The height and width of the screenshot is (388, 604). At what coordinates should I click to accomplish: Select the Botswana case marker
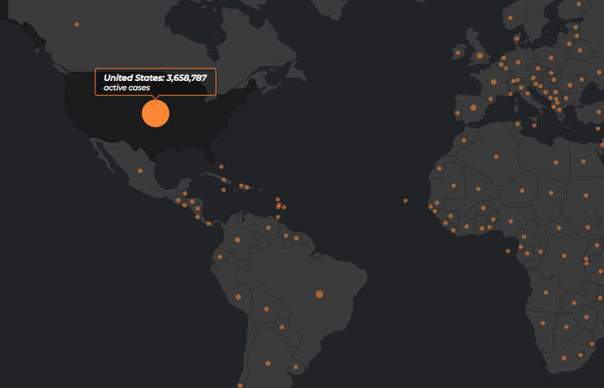pos(566,327)
